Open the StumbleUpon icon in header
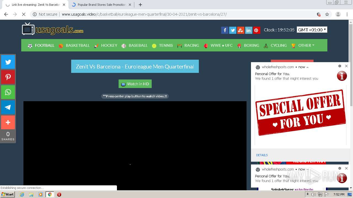 pyautogui.click(x=241, y=30)
